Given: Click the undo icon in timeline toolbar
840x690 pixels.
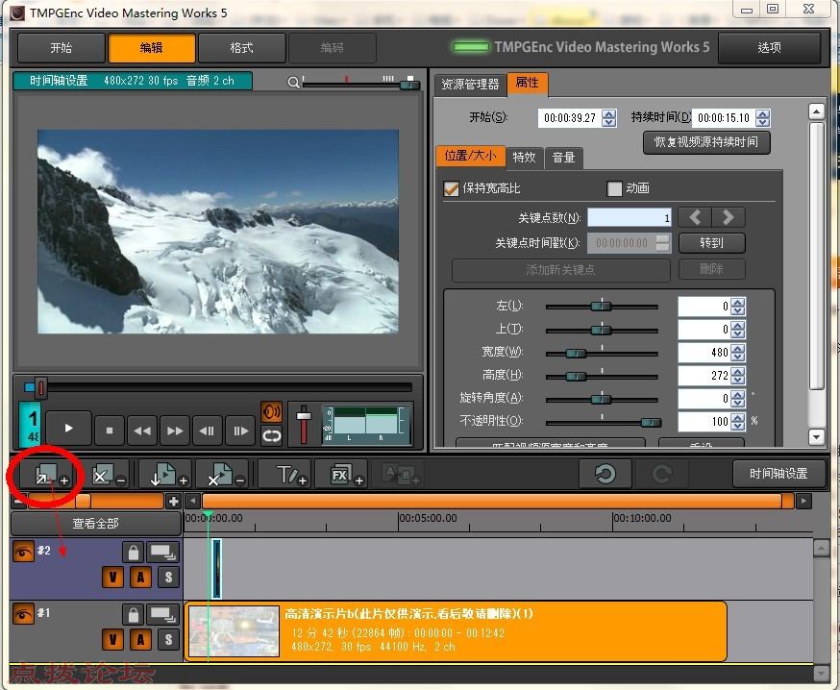Looking at the screenshot, I should pyautogui.click(x=605, y=474).
